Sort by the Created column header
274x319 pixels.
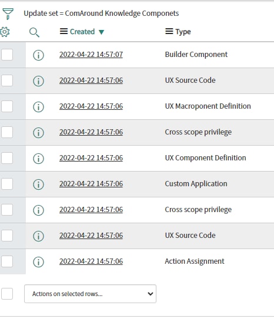(x=82, y=32)
